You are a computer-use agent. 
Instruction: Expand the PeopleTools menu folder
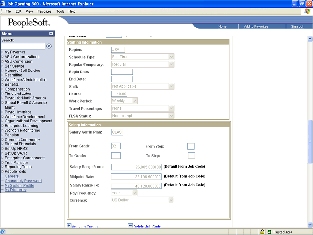coord(15,171)
